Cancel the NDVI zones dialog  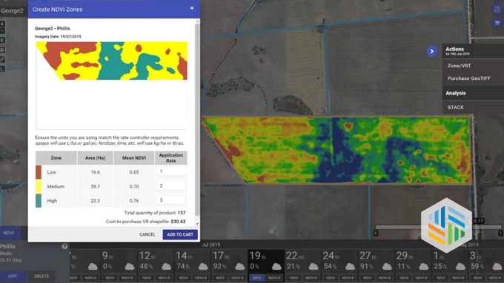tap(147, 235)
